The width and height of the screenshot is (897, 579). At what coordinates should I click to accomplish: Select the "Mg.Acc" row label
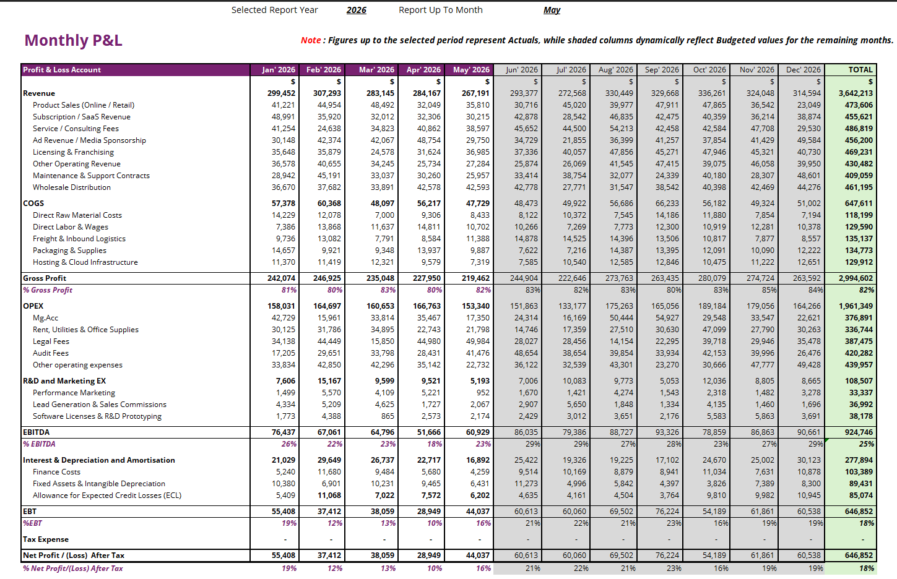click(46, 318)
